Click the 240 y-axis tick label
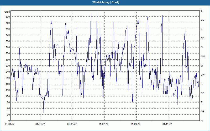This screenshot has height=131, width=210. pos(8,72)
